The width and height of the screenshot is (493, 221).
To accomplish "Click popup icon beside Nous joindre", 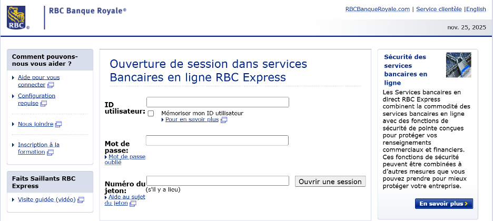I will [x=58, y=125].
